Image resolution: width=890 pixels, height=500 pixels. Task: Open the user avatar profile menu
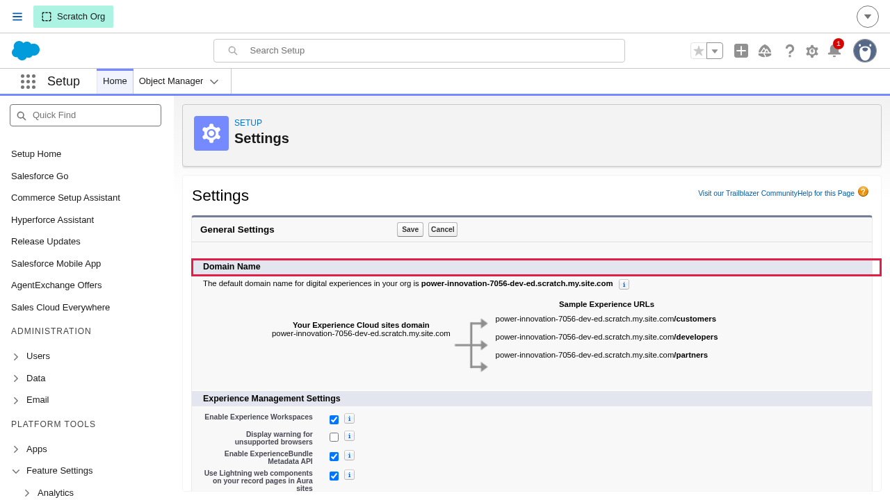click(865, 51)
